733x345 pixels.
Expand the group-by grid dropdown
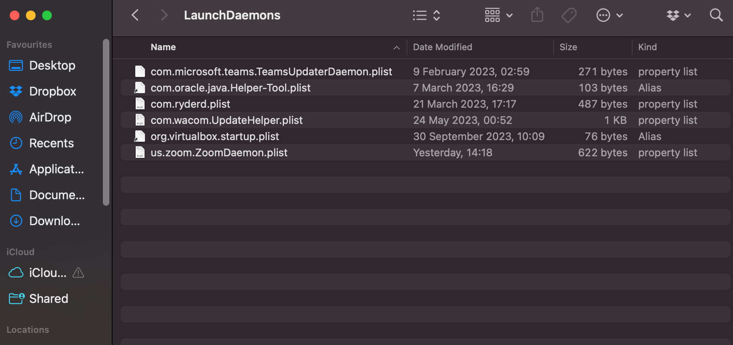tap(499, 15)
